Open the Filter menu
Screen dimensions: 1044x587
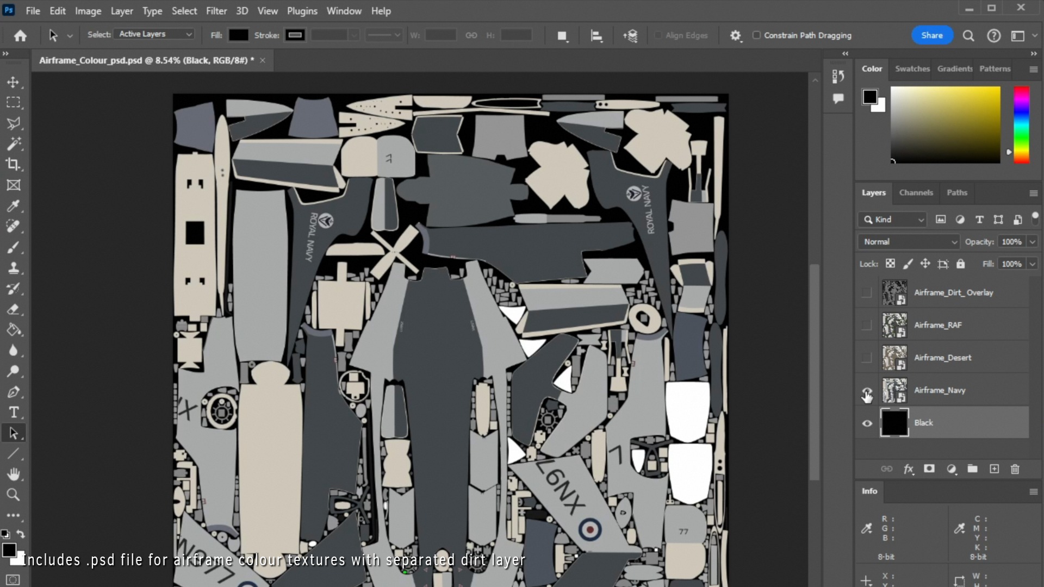[x=216, y=11]
